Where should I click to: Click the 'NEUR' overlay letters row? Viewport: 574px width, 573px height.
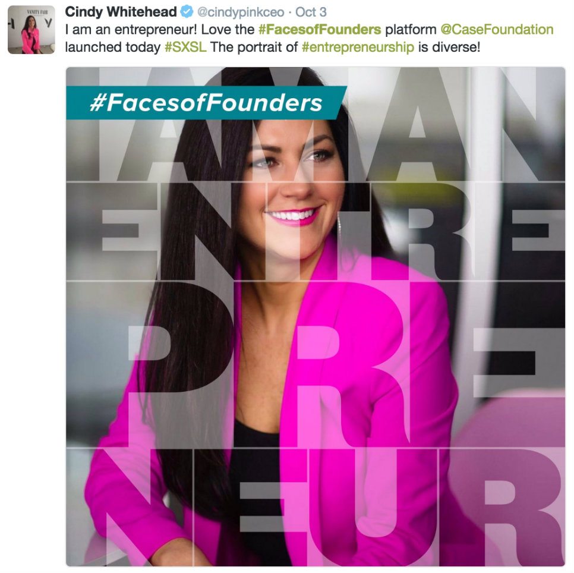316,507
